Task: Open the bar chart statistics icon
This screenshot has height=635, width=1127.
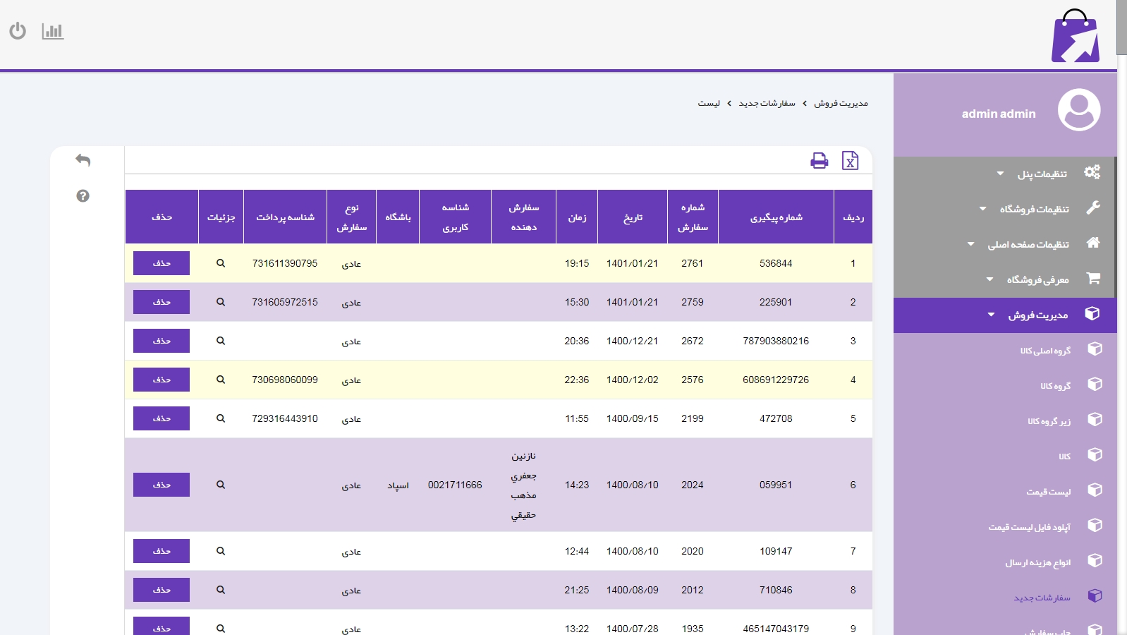Action: [53, 31]
